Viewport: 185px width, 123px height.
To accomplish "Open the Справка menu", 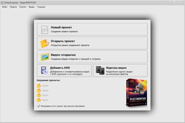I will tap(41, 7).
